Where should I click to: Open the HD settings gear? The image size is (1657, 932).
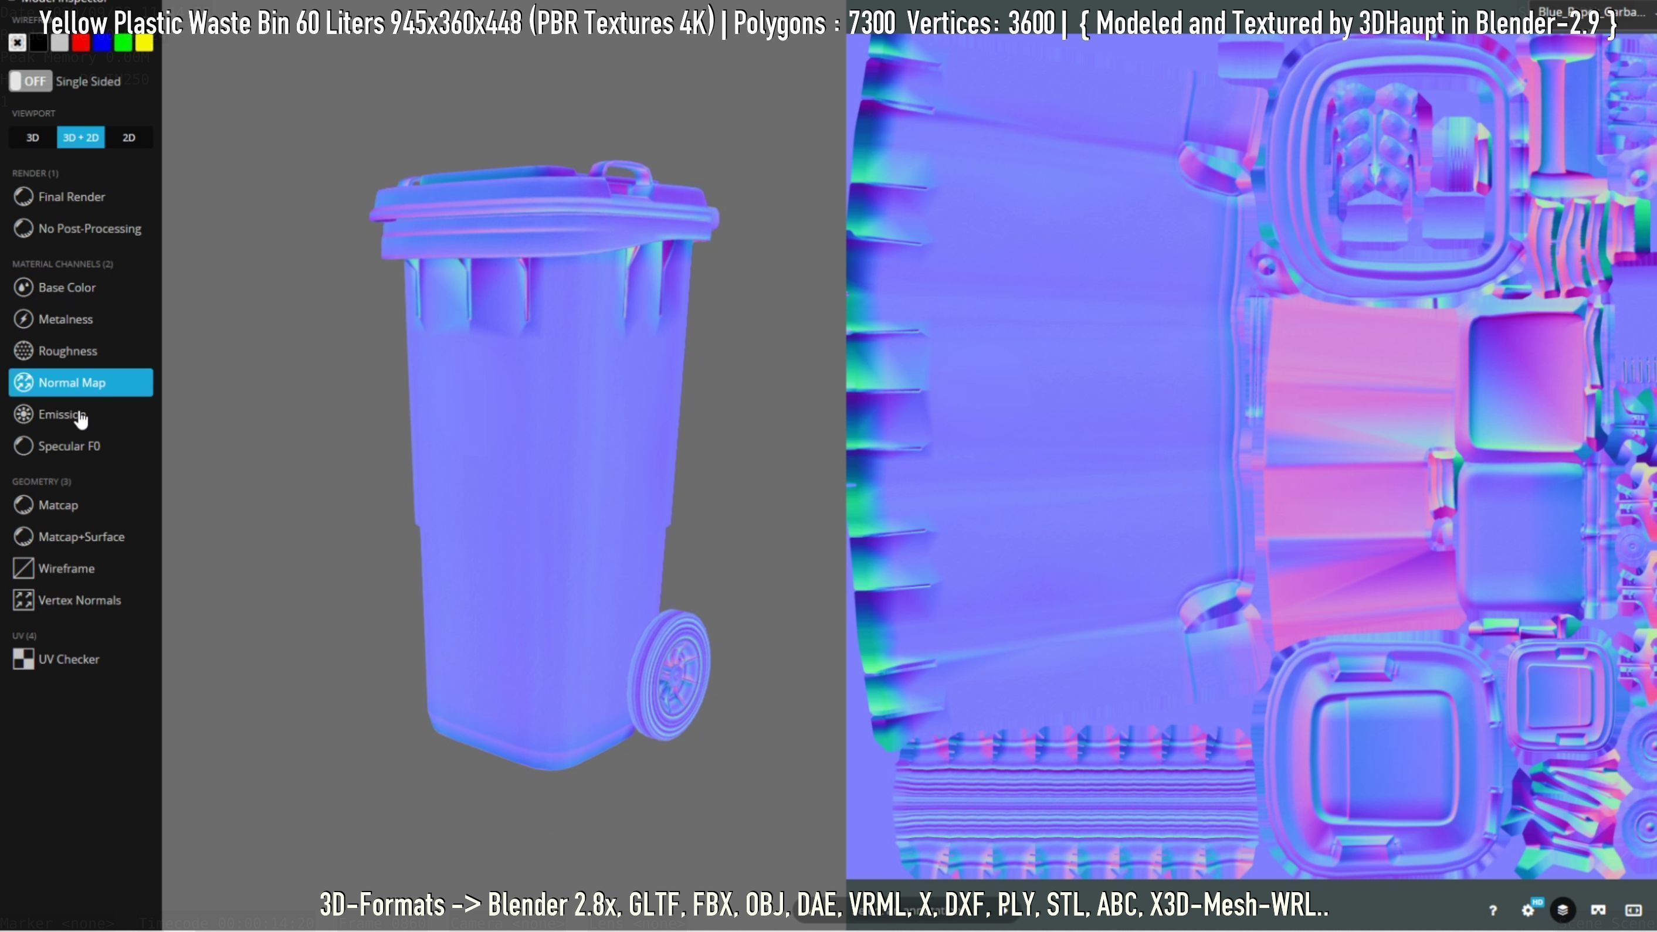tap(1530, 910)
